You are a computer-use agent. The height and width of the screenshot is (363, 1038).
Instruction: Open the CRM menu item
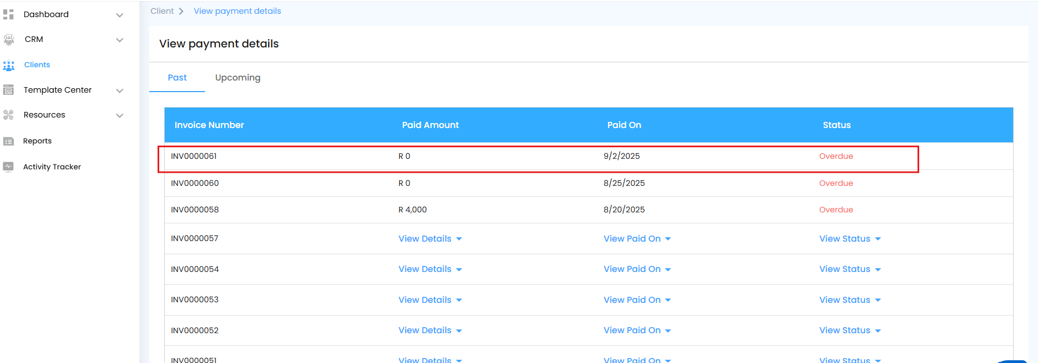pos(34,39)
